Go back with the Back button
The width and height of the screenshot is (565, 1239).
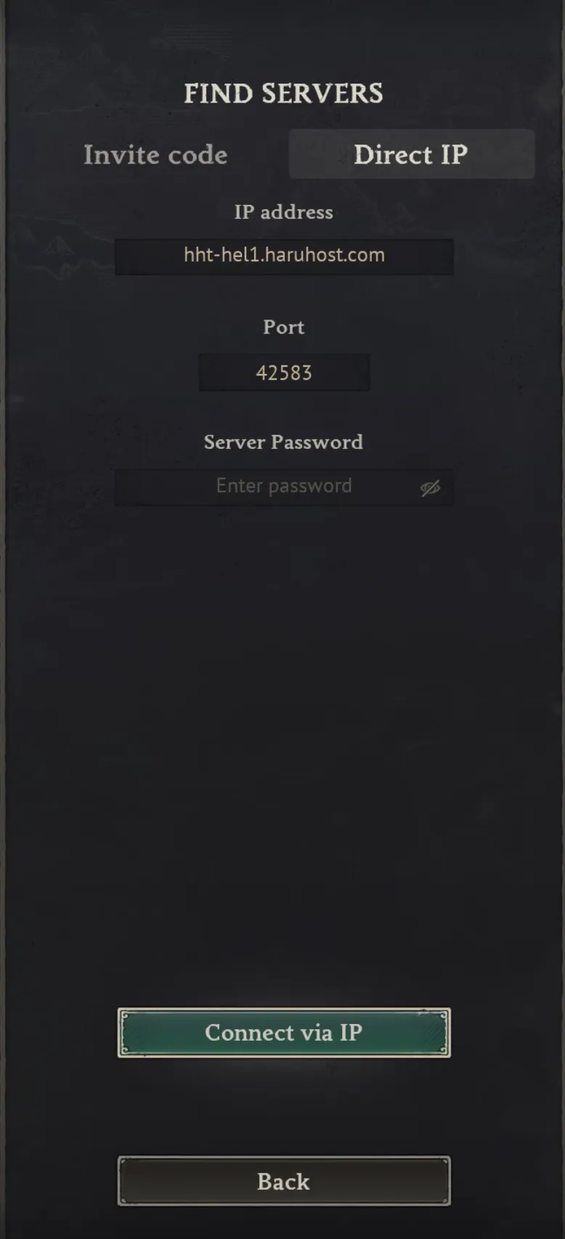[284, 1181]
